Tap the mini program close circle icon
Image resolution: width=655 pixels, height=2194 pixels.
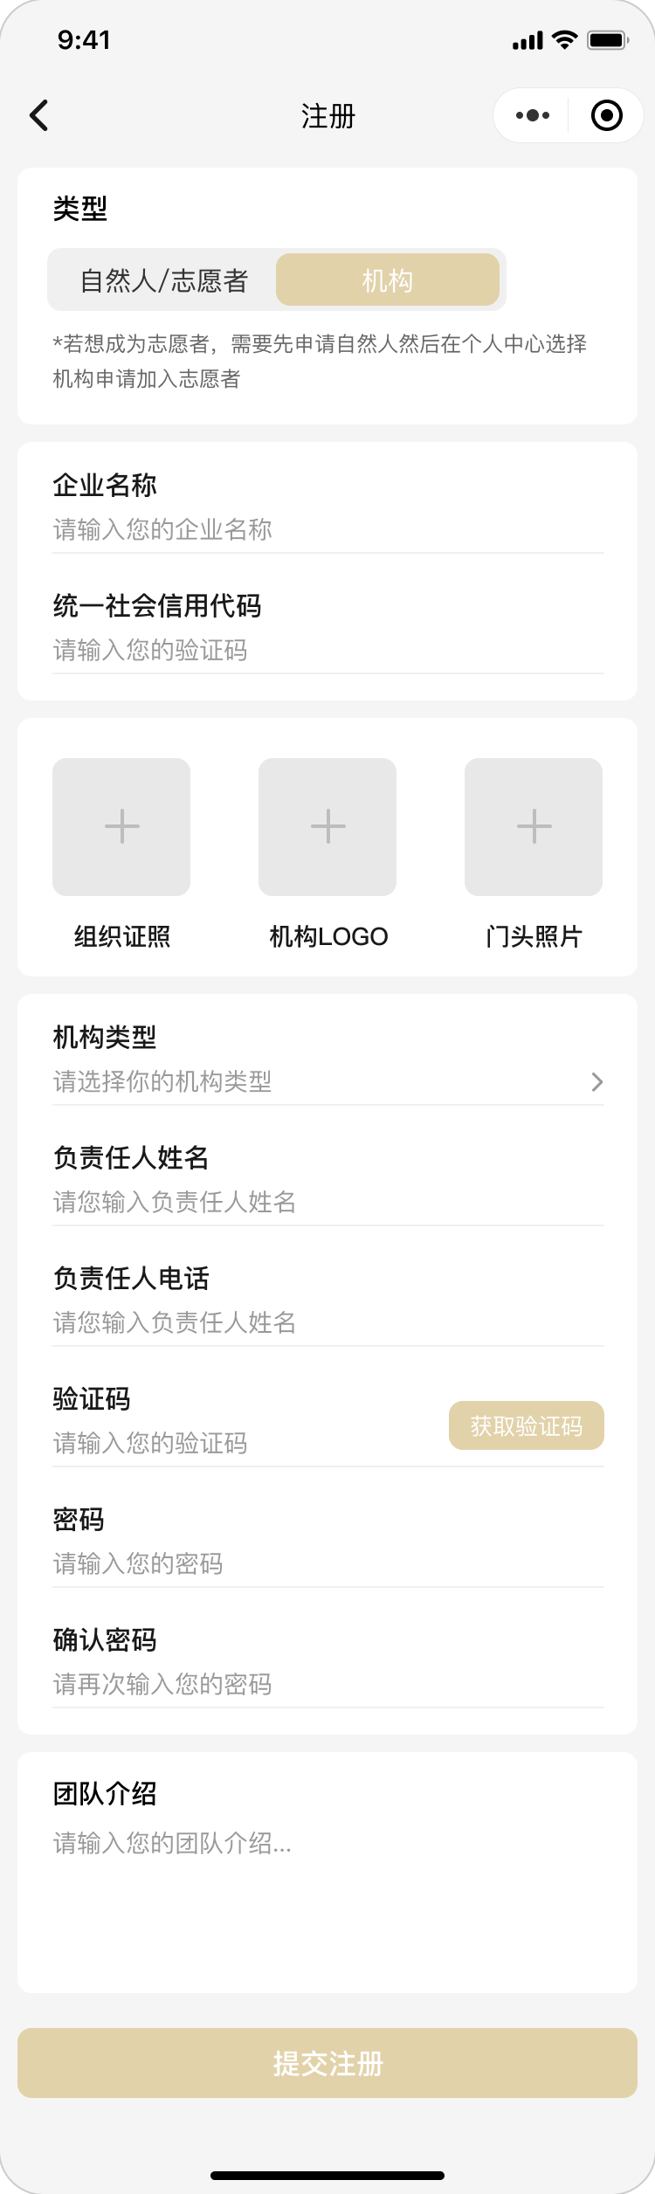coord(606,115)
